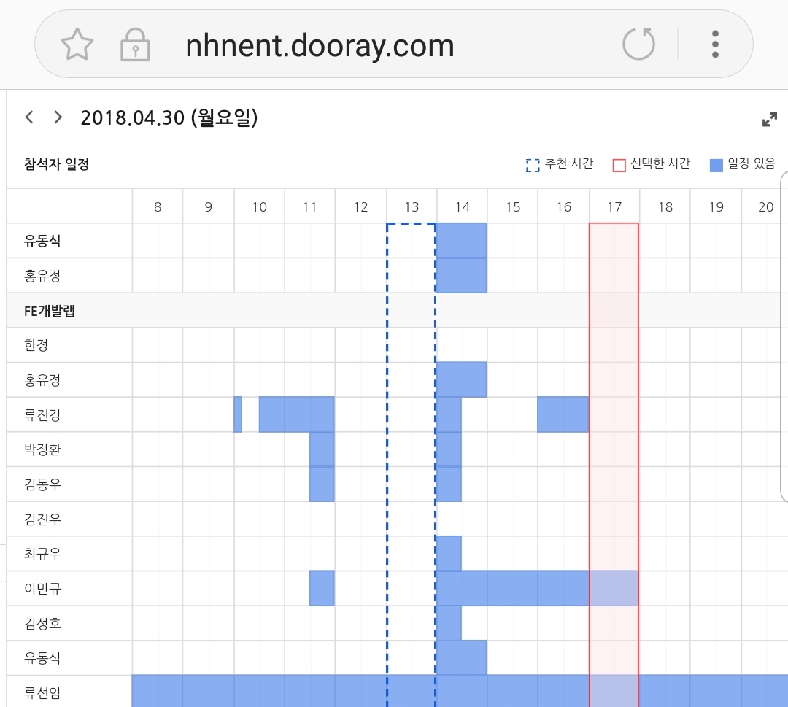This screenshot has height=707, width=788.
Task: Reload the Dooray page with the refresh icon
Action: pyautogui.click(x=638, y=44)
